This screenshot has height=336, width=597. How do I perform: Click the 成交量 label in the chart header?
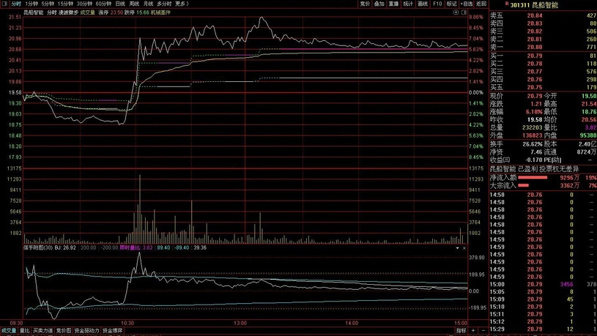[88, 12]
